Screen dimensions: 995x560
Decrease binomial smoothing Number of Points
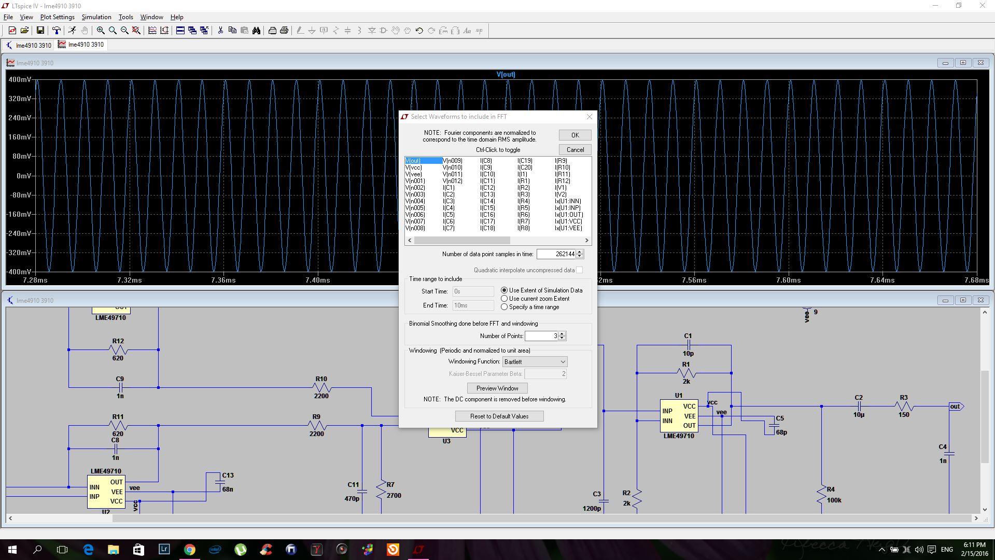point(562,338)
